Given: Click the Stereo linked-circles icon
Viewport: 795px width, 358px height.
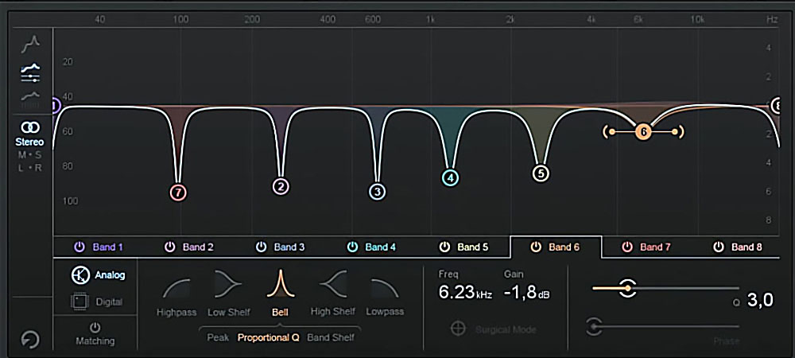Looking at the screenshot, I should coord(29,126).
